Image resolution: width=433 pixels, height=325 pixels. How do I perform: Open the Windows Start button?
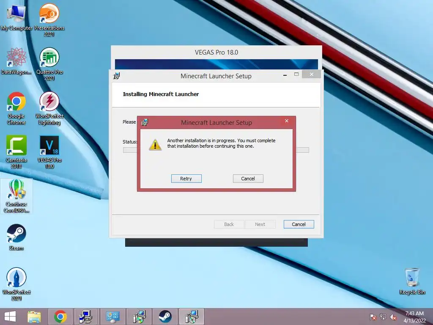(x=10, y=317)
